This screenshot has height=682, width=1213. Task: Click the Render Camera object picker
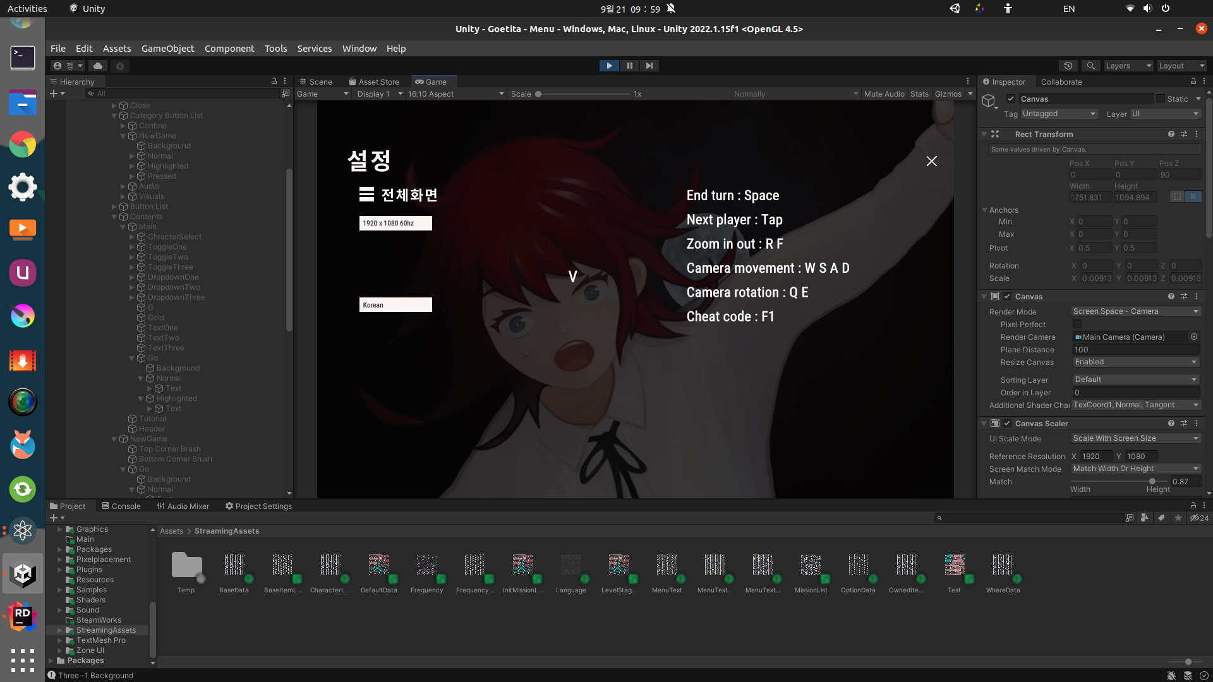tap(1194, 337)
